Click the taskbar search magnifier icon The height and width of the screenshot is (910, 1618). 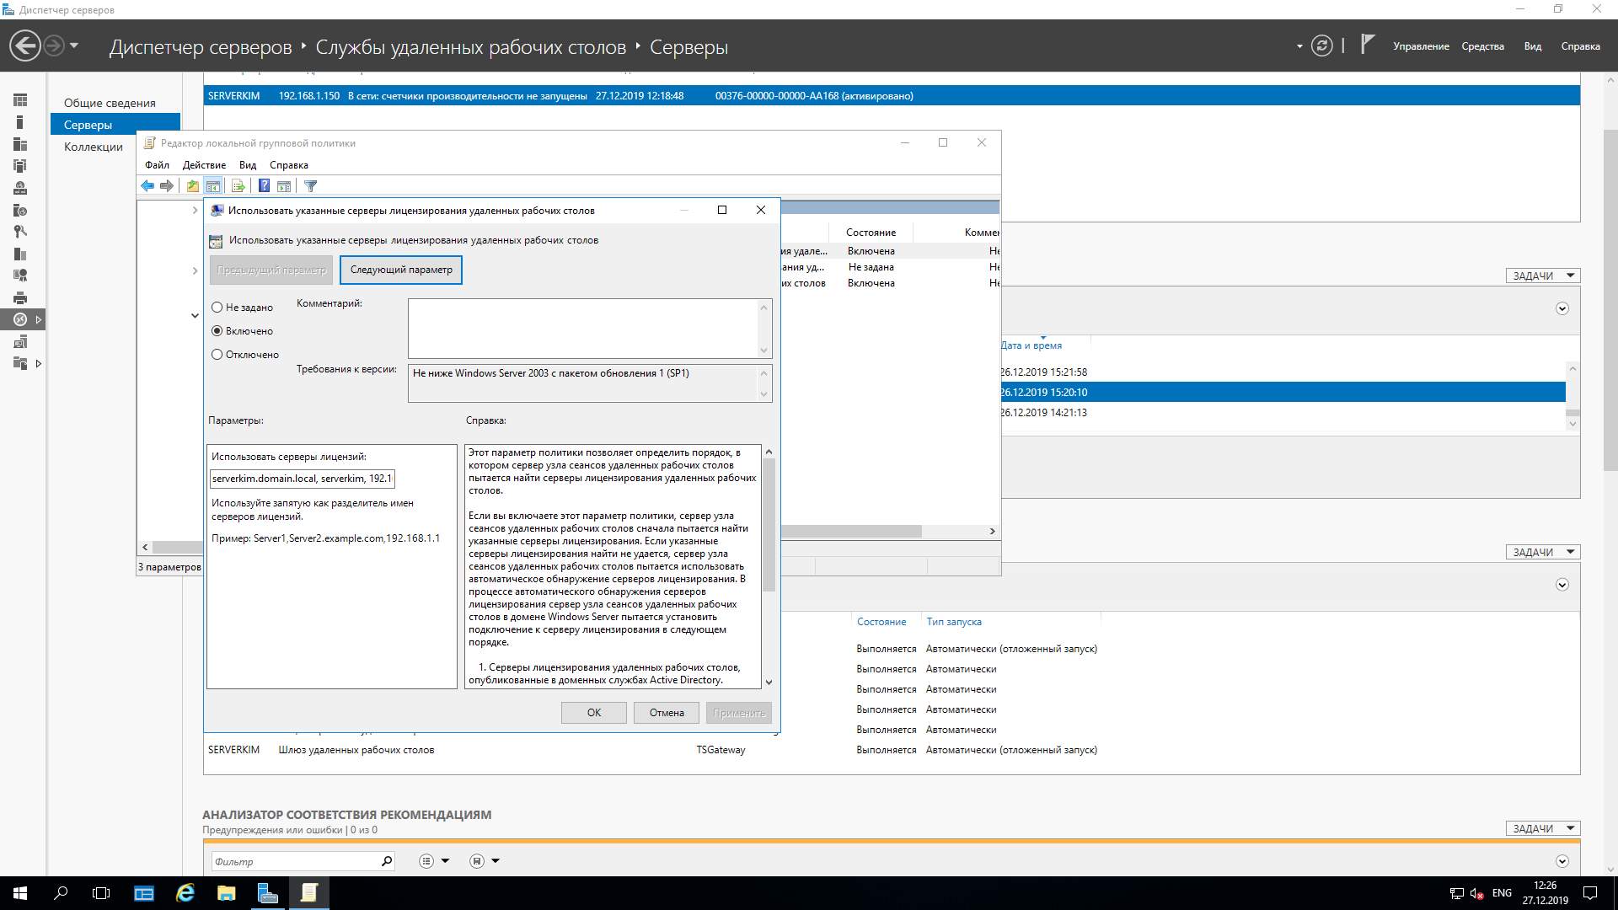click(x=61, y=893)
